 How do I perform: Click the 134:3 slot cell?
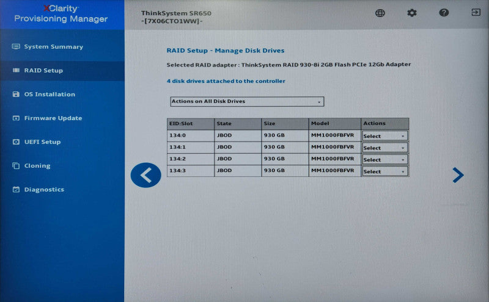pos(191,171)
